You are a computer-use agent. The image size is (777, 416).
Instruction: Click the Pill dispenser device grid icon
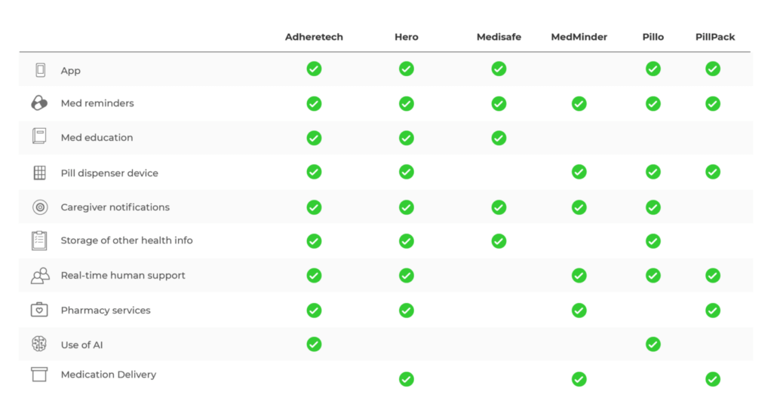click(40, 173)
